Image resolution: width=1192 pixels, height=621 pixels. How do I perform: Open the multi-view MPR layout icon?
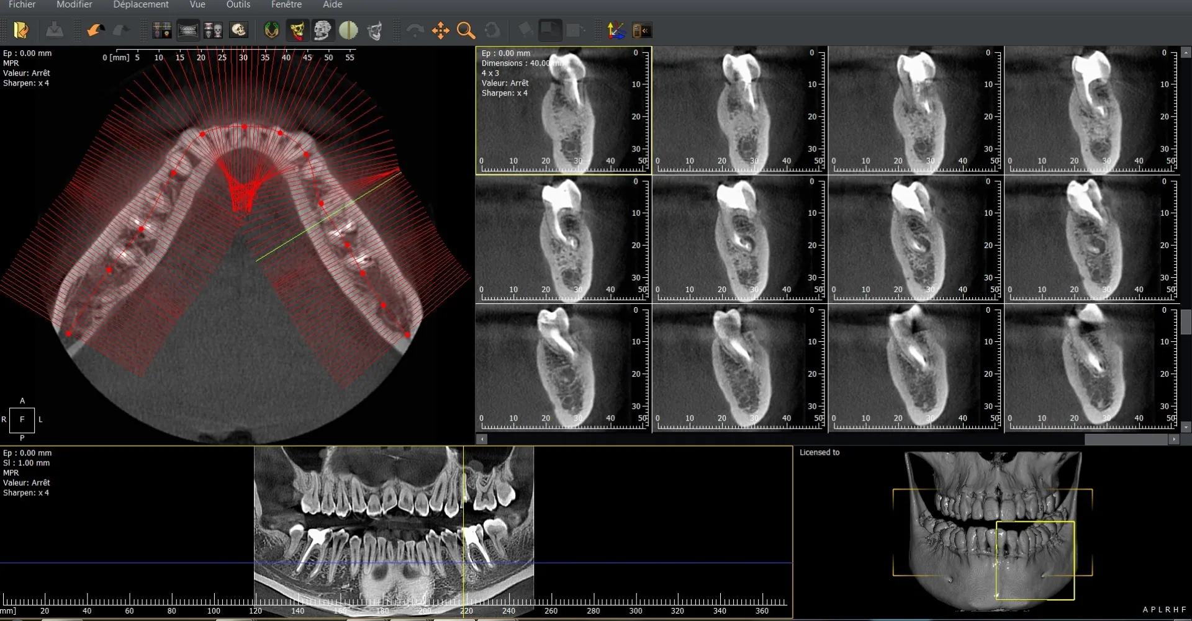tap(162, 30)
